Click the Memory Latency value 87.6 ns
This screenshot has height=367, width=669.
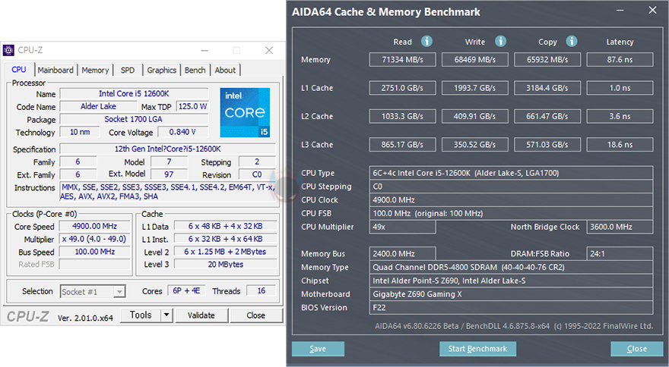pos(620,60)
